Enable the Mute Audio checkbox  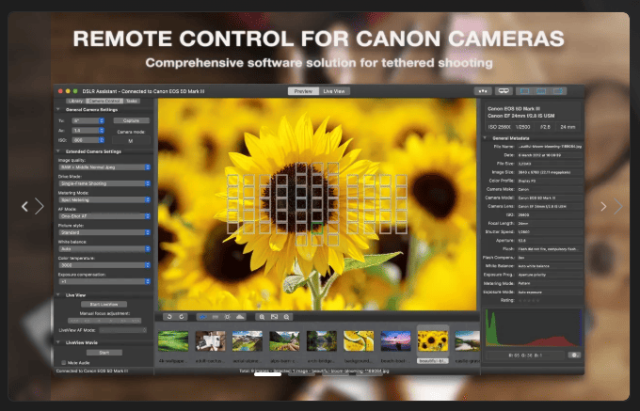pyautogui.click(x=64, y=362)
